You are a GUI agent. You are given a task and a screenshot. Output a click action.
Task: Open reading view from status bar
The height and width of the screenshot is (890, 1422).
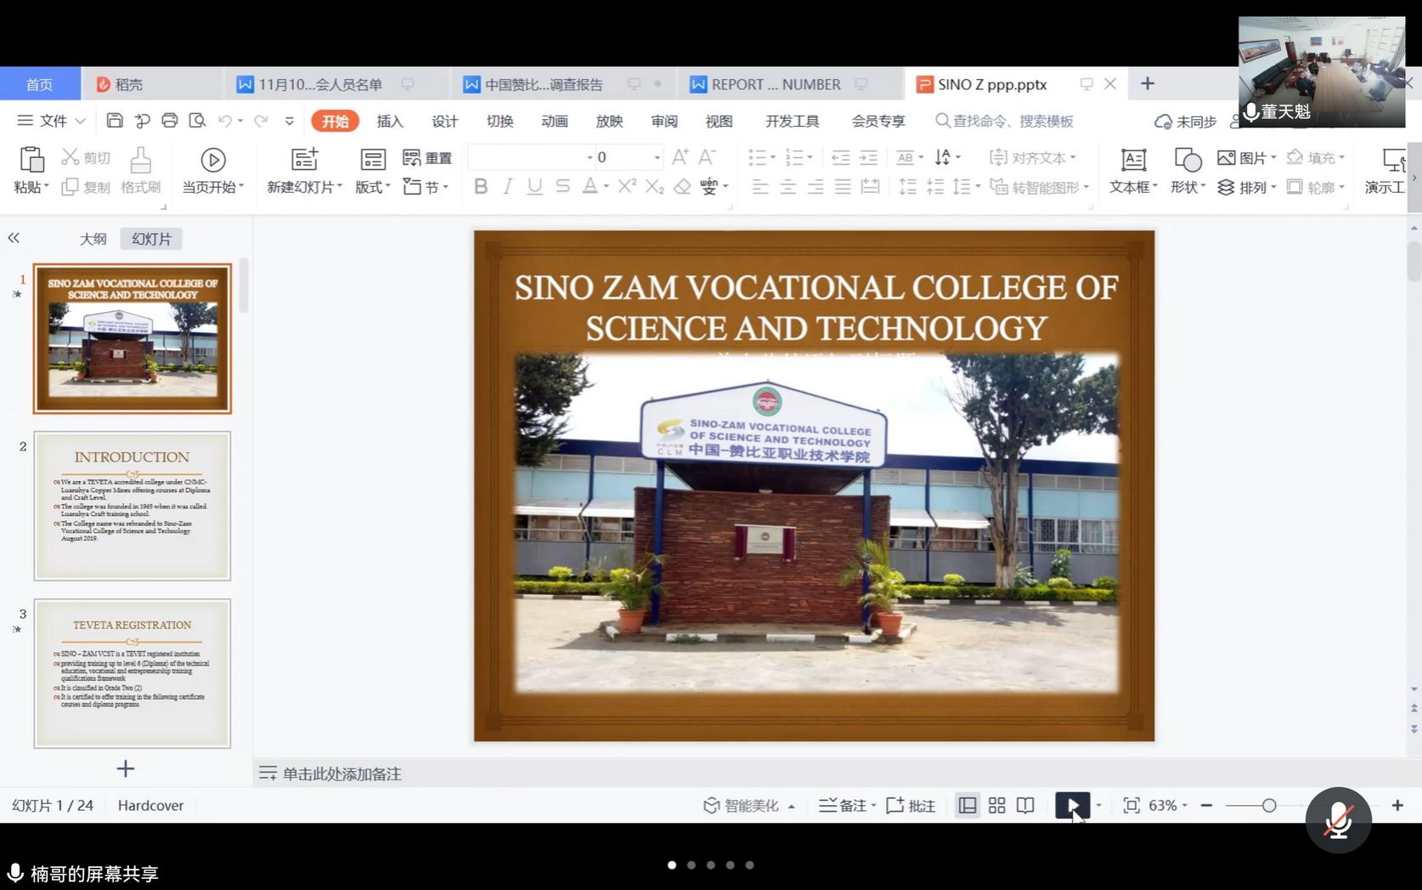tap(1025, 805)
